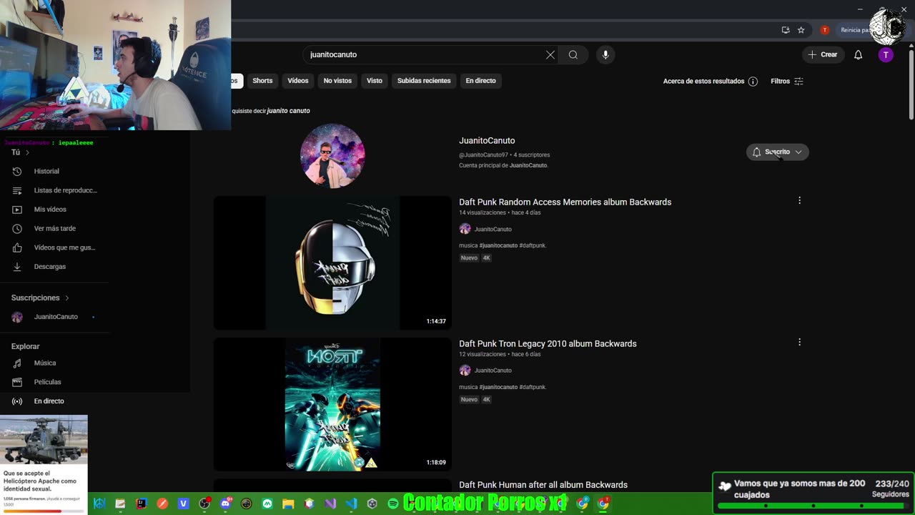Open Mis vídeos in the sidebar
The width and height of the screenshot is (915, 515).
54,210
